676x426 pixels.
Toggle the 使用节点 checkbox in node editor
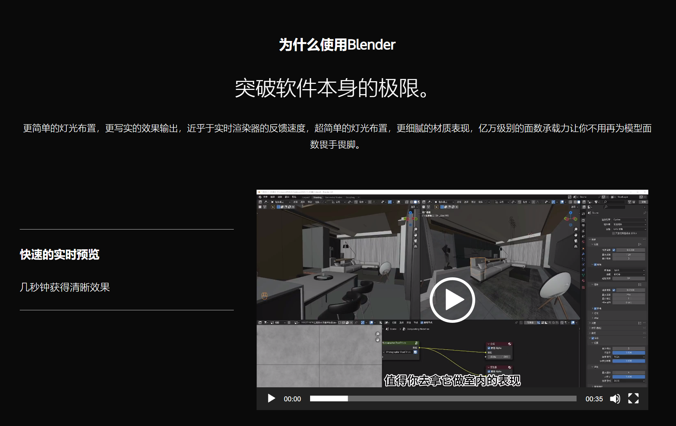[422, 322]
